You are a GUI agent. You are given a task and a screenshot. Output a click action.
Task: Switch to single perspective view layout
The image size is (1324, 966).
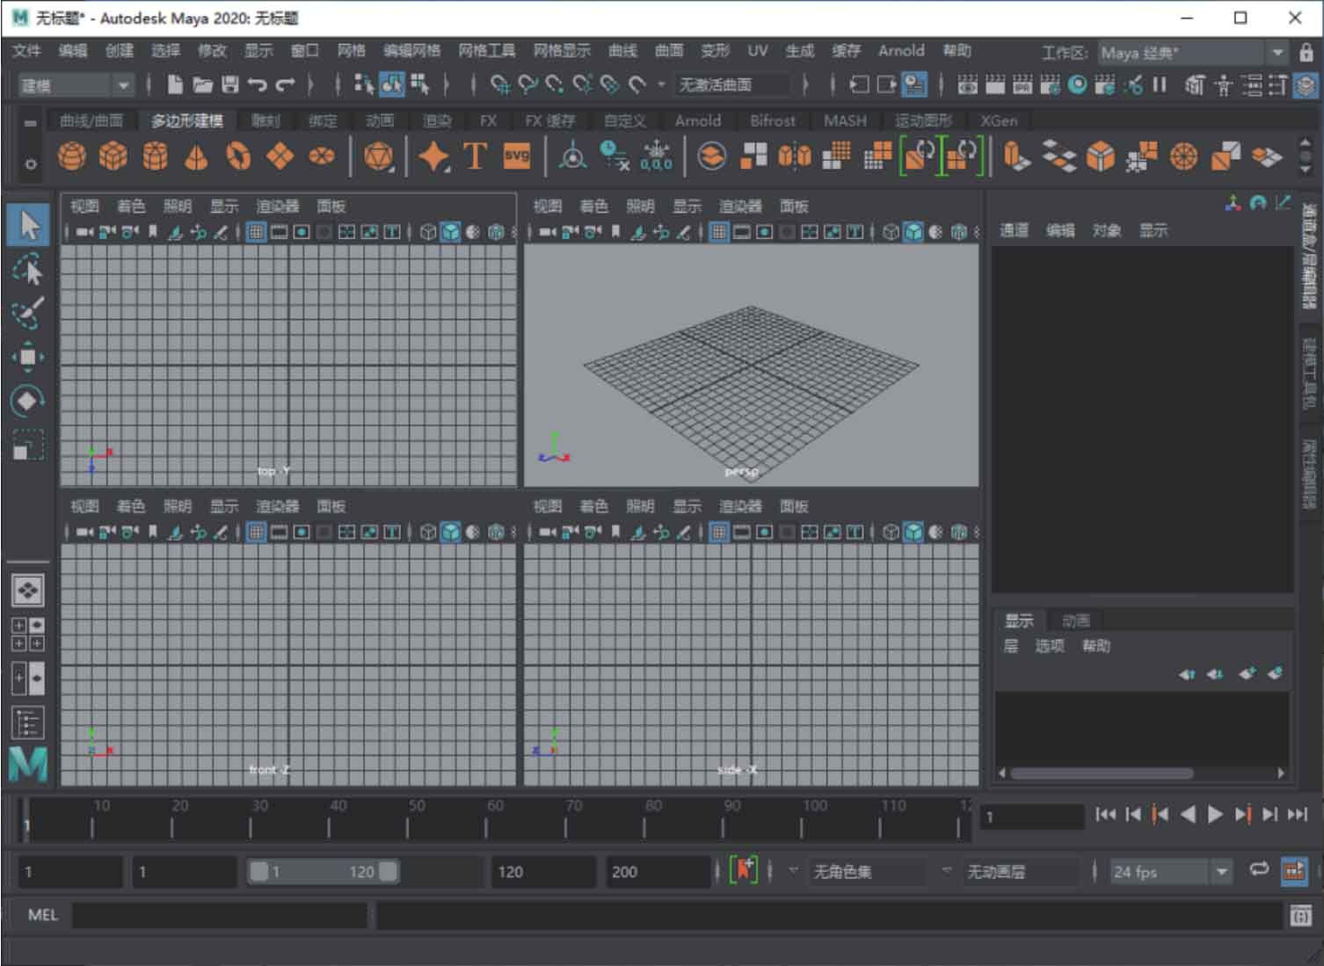[x=28, y=590]
